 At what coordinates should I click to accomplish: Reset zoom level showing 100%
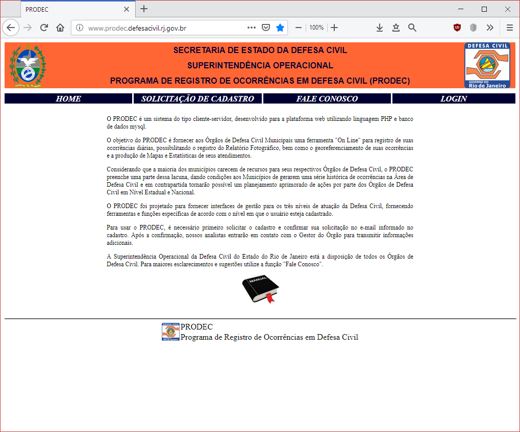(x=316, y=28)
